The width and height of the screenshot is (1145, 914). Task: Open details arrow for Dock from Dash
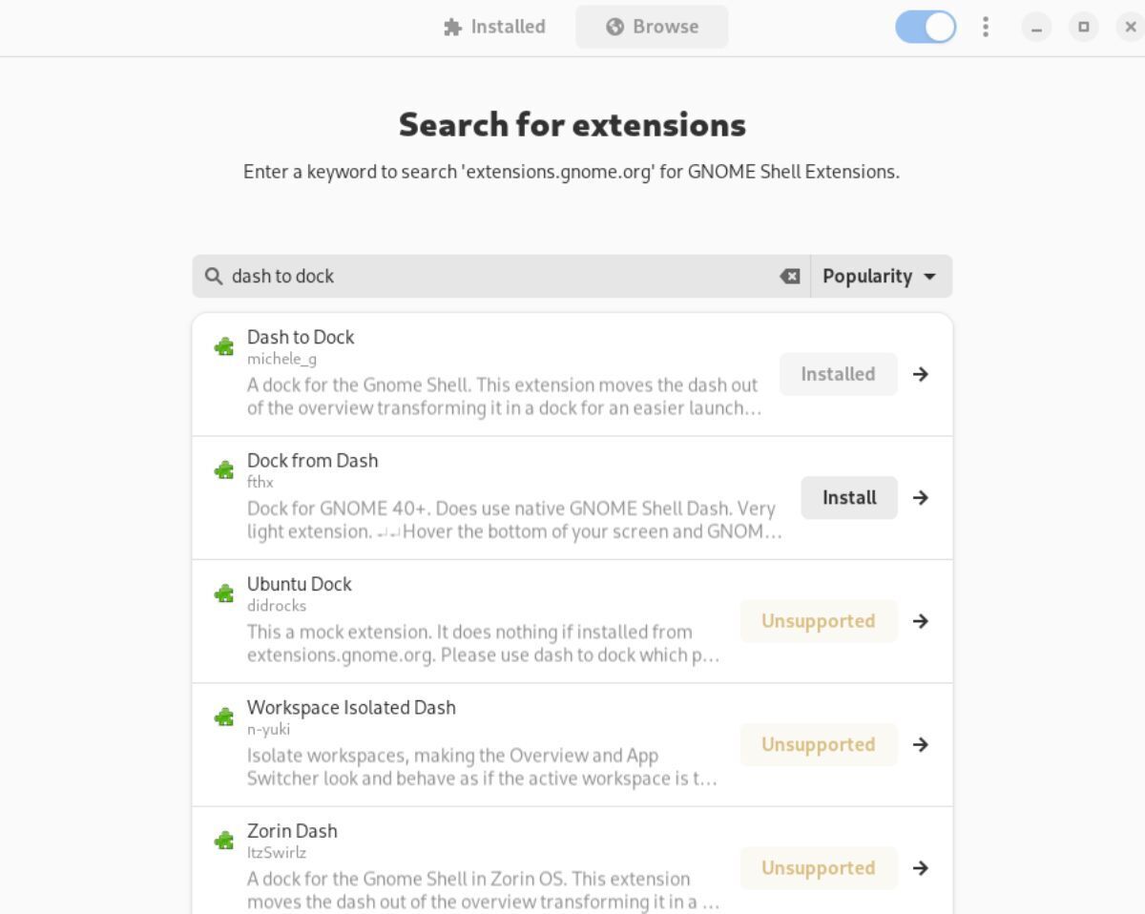(x=921, y=497)
